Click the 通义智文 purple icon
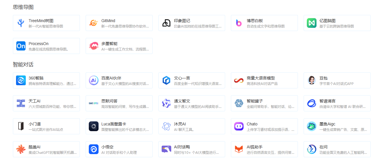This screenshot has width=387, height=165. (166, 103)
